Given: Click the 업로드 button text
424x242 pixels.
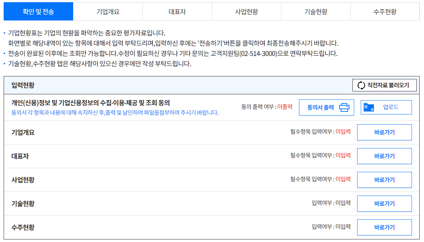Looking at the screenshot, I should pos(390,107).
